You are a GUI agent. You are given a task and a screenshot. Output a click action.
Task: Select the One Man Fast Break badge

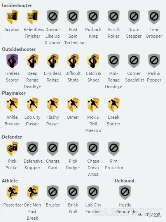point(33,193)
